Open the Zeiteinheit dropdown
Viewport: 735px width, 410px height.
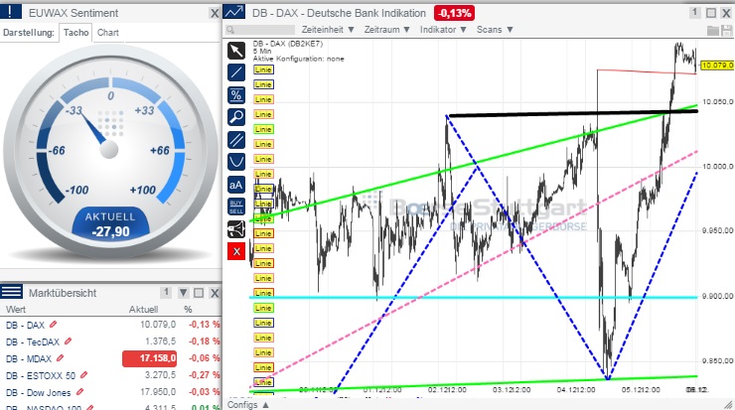[x=328, y=30]
